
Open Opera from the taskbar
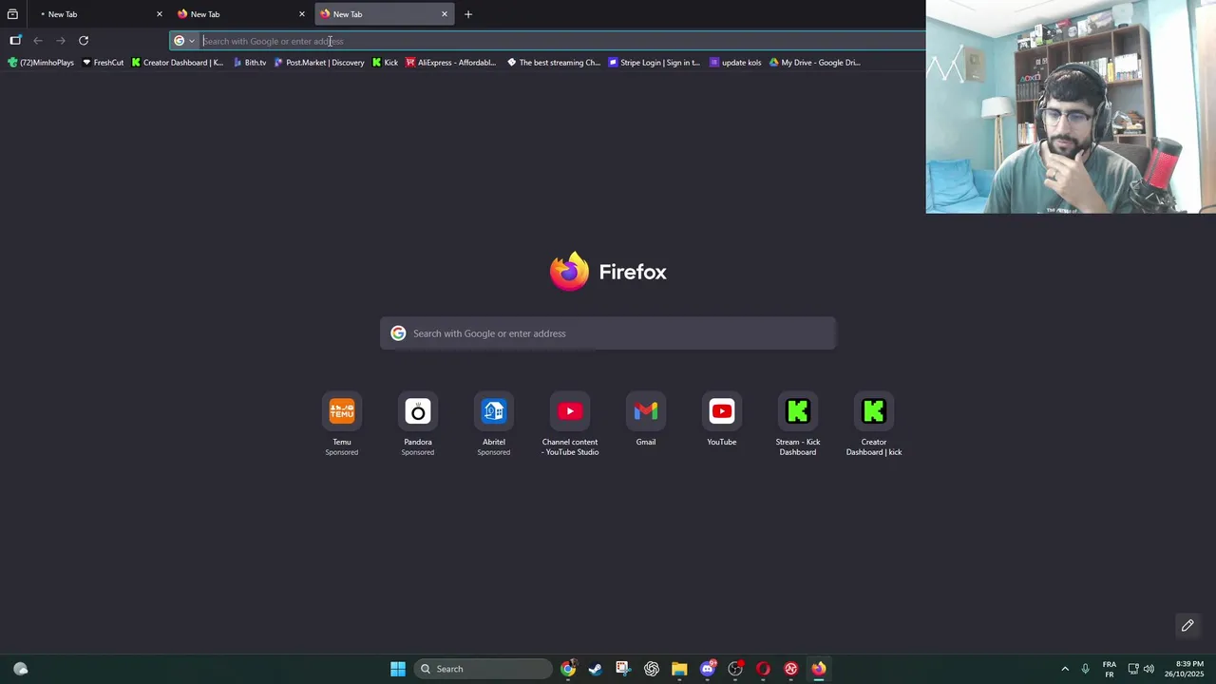pyautogui.click(x=763, y=669)
